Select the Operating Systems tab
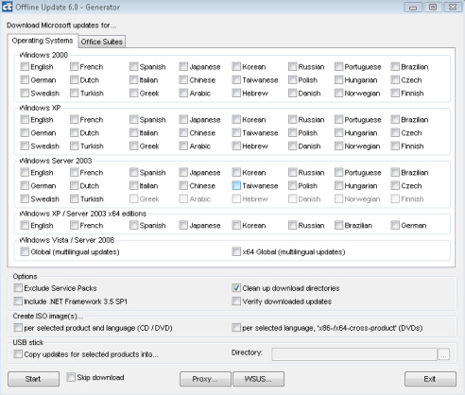 click(x=43, y=41)
